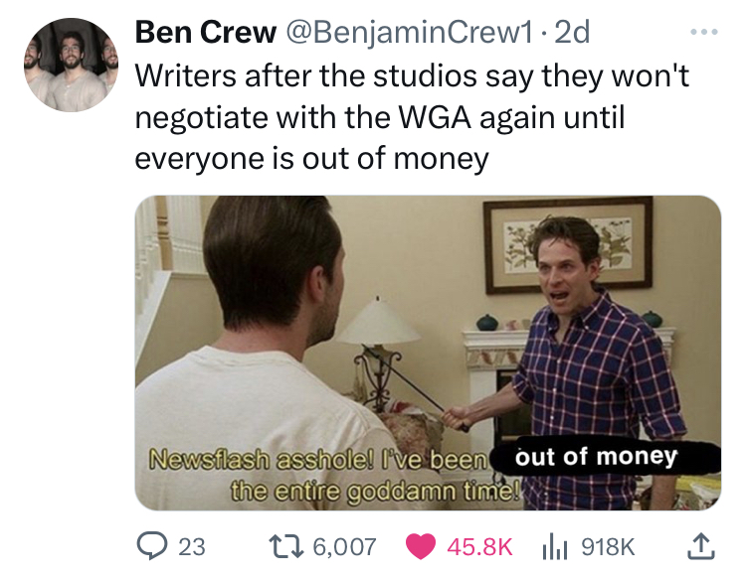Click the 918K views count

click(x=608, y=547)
